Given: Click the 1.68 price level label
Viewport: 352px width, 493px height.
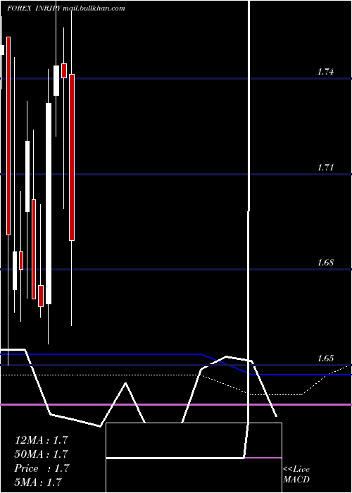Looking at the screenshot, I should point(325,263).
